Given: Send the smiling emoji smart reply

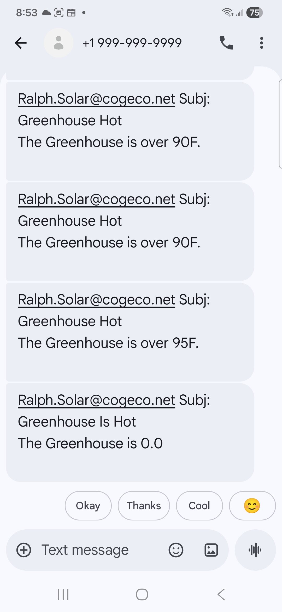Looking at the screenshot, I should (x=252, y=506).
